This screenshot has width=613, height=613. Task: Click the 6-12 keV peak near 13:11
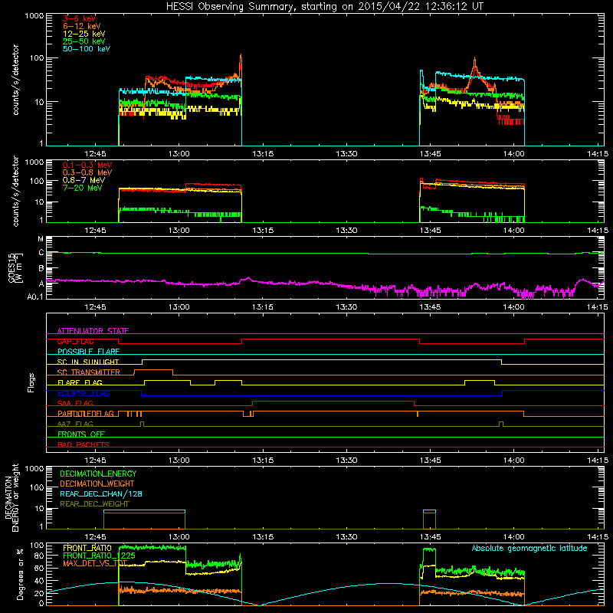[x=241, y=57]
